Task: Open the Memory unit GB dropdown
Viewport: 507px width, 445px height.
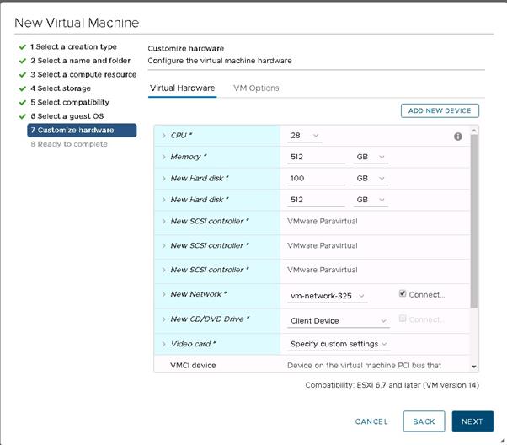Action: pyautogui.click(x=371, y=157)
